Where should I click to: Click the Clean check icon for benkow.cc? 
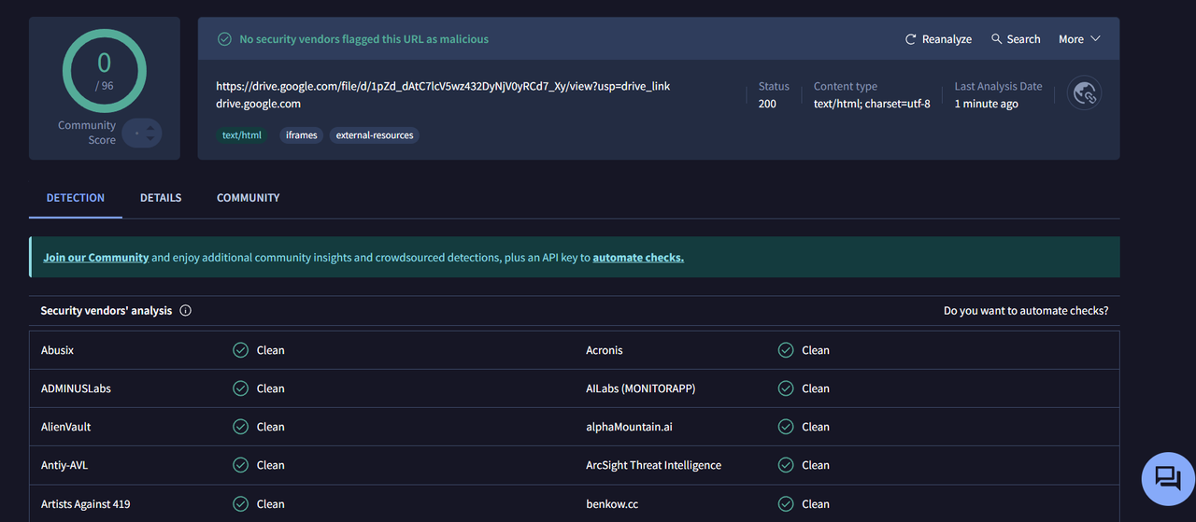pos(786,504)
